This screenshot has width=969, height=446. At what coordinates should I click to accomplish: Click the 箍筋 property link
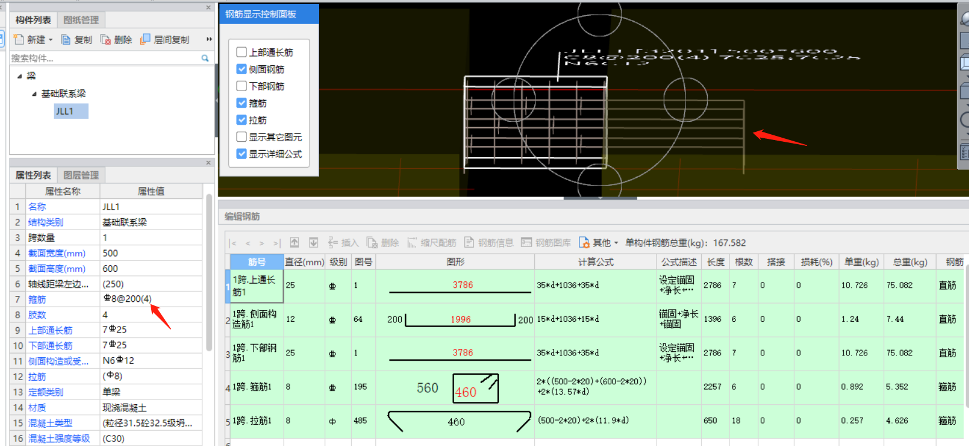[37, 299]
